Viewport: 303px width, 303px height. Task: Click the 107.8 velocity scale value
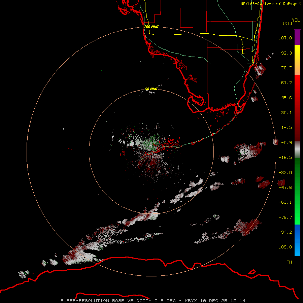click(285, 38)
